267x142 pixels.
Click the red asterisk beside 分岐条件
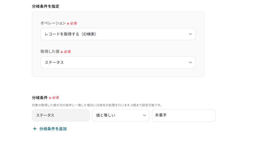click(50, 98)
